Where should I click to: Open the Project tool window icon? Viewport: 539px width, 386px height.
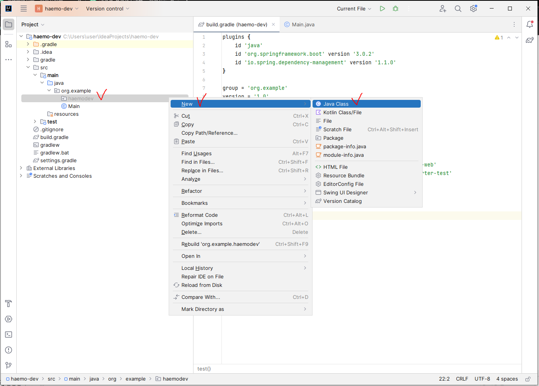(9, 24)
